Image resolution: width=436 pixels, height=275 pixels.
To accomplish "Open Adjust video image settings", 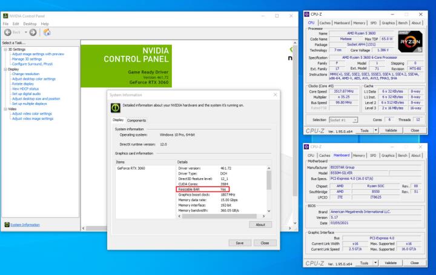I will click(x=33, y=119).
